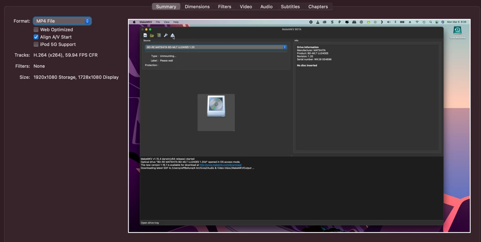Viewport: 481px width, 242px height.
Task: Enable the Web Optimized checkbox
Action: [36, 30]
